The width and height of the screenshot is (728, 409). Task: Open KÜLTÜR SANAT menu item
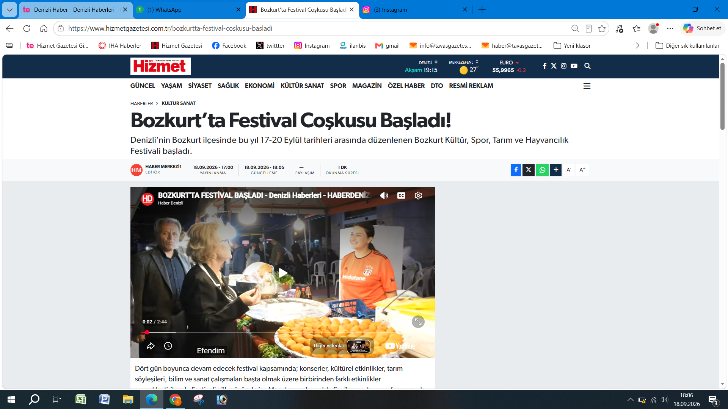click(x=302, y=86)
